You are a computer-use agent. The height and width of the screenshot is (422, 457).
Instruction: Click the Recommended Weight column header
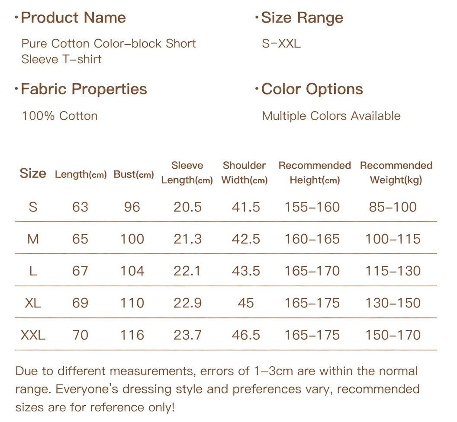pos(396,173)
